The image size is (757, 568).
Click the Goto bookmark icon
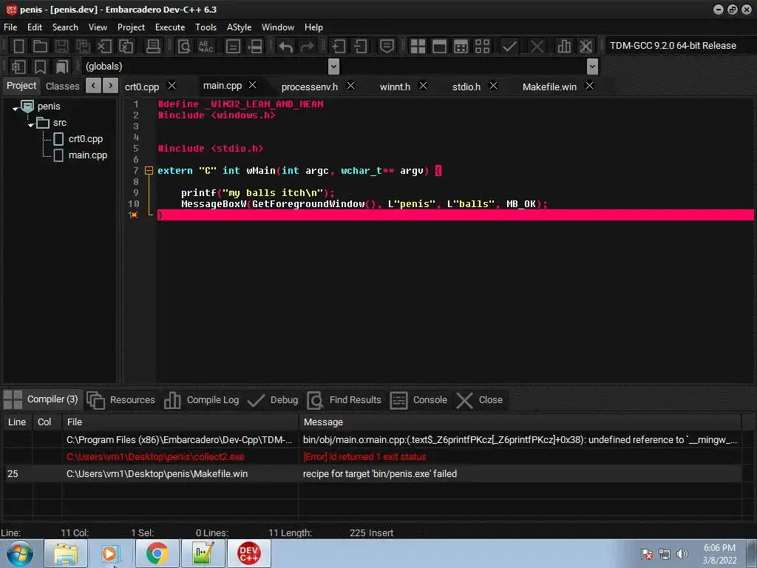coord(62,67)
